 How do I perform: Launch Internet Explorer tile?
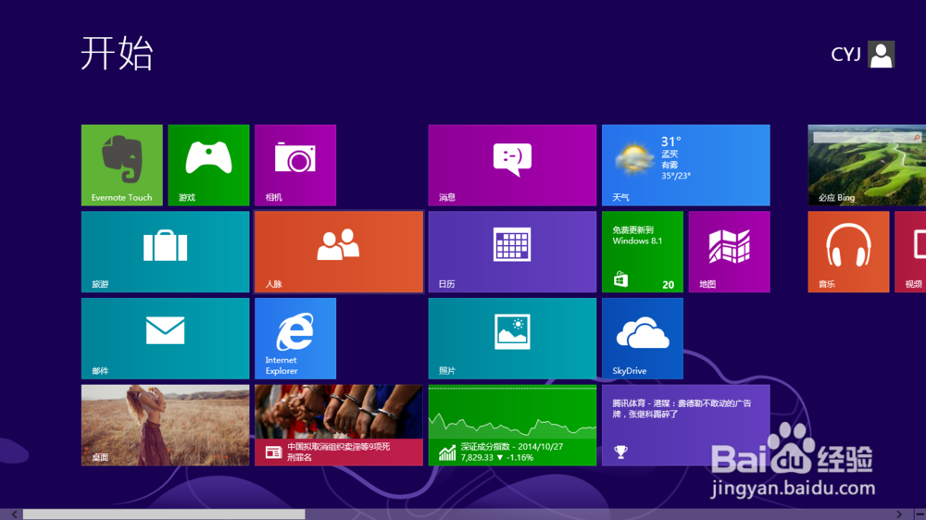295,339
